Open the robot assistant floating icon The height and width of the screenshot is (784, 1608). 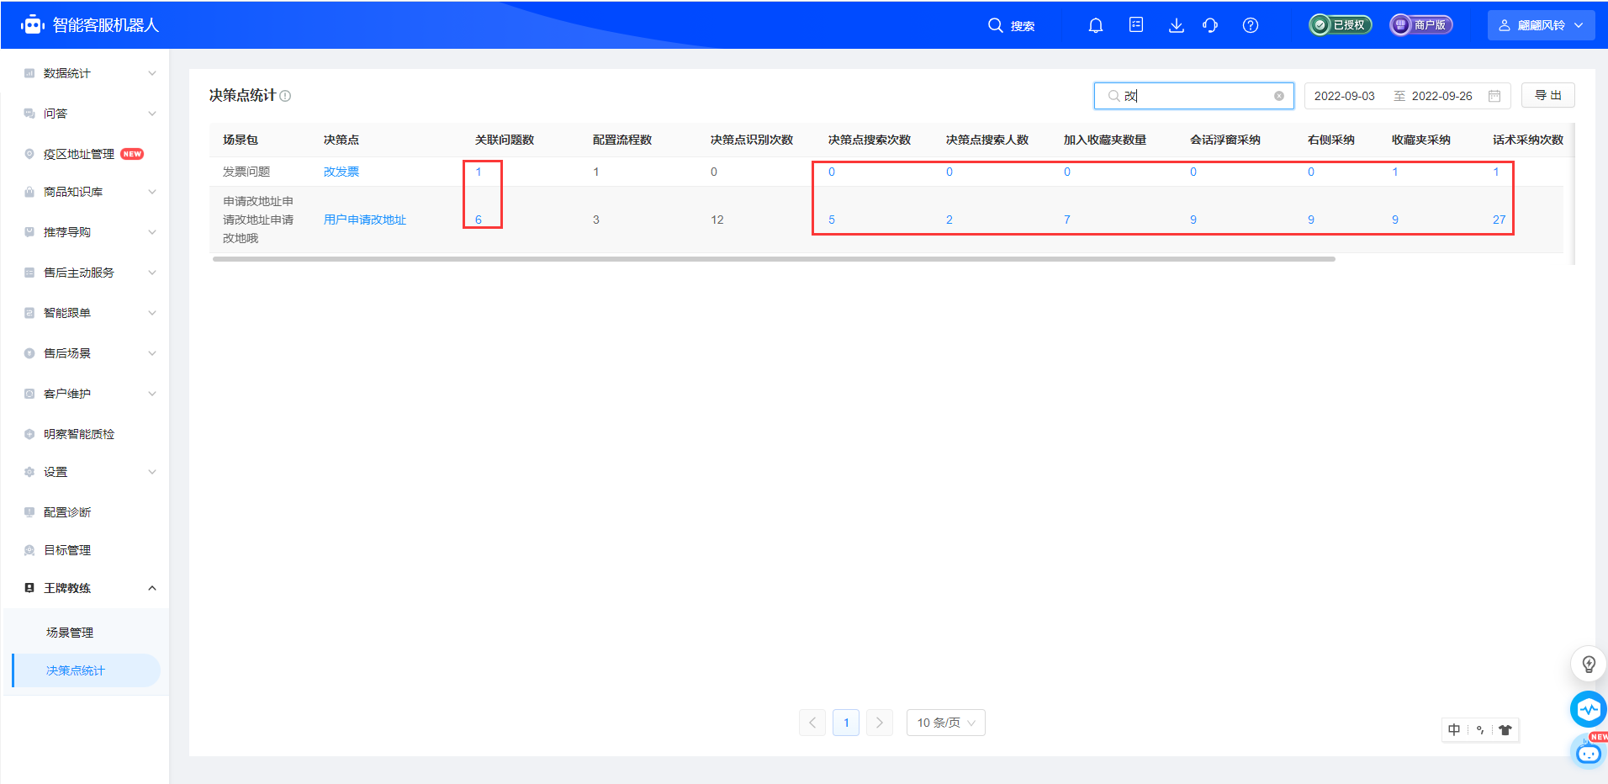[x=1589, y=752]
